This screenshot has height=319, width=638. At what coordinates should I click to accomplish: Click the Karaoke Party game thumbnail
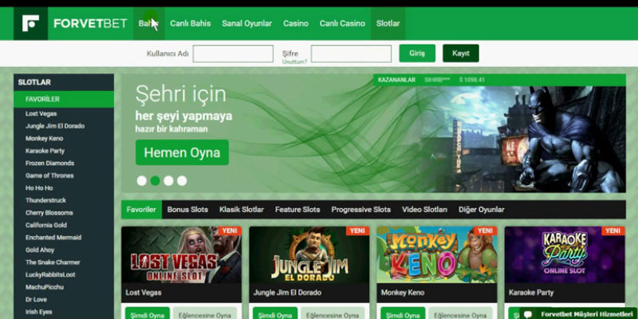pos(565,255)
